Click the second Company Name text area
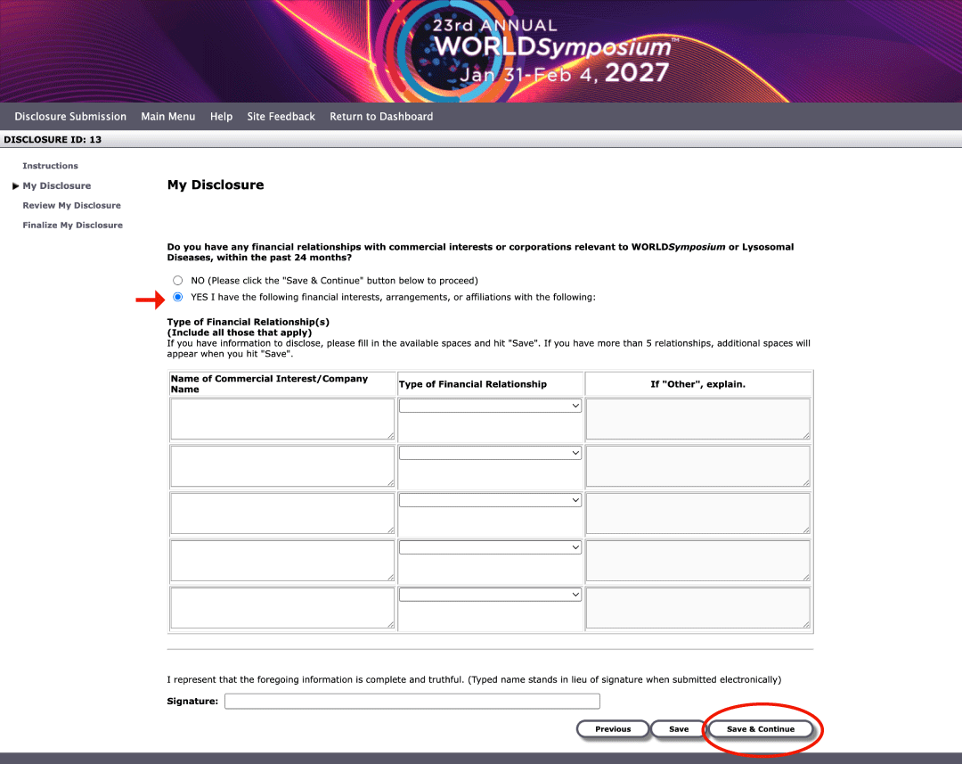 pos(282,466)
